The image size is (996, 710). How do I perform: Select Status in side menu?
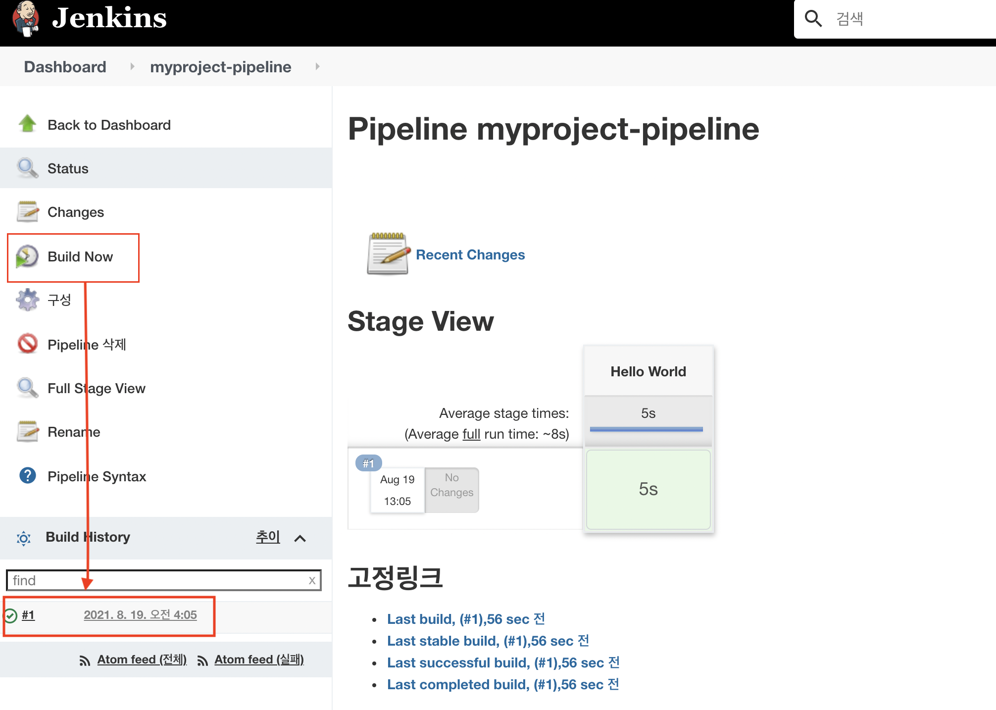68,168
